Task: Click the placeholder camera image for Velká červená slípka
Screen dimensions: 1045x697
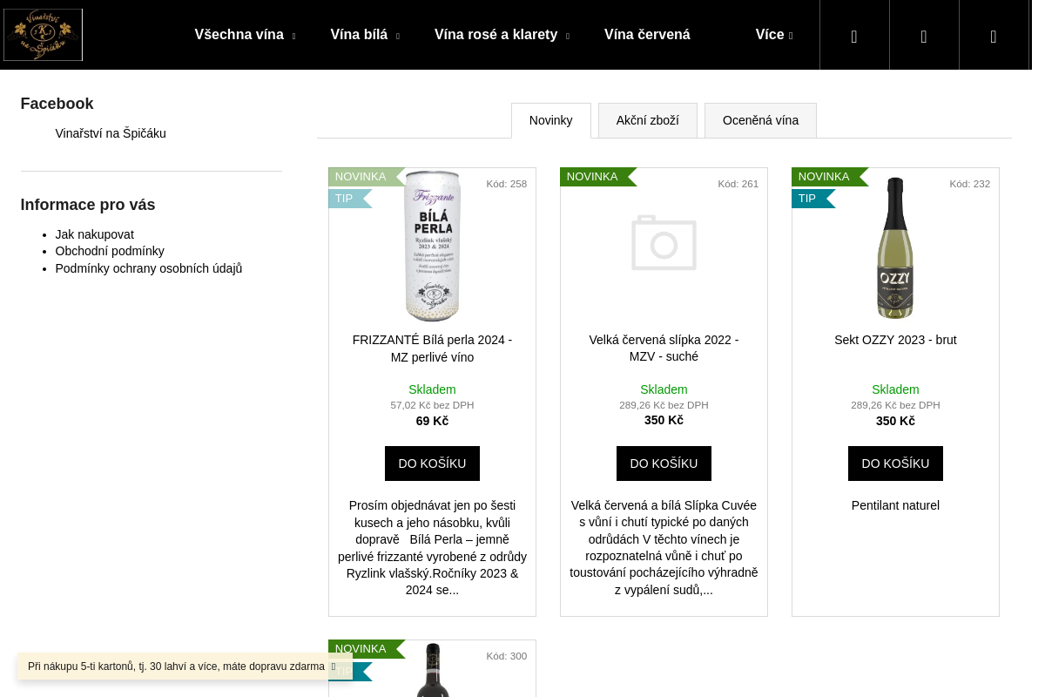Action: (x=664, y=243)
